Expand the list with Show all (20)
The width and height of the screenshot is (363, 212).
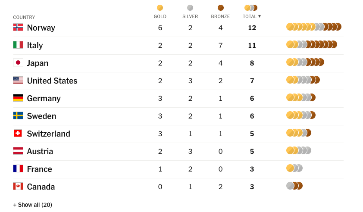(x=33, y=205)
